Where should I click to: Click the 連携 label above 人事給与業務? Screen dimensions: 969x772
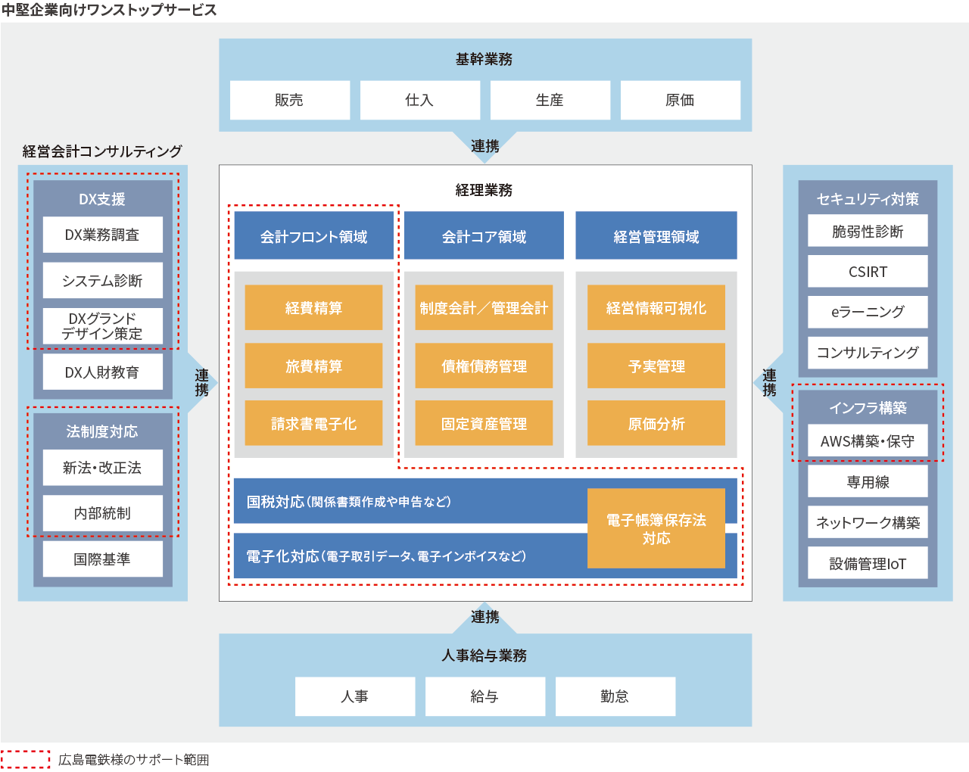click(484, 617)
